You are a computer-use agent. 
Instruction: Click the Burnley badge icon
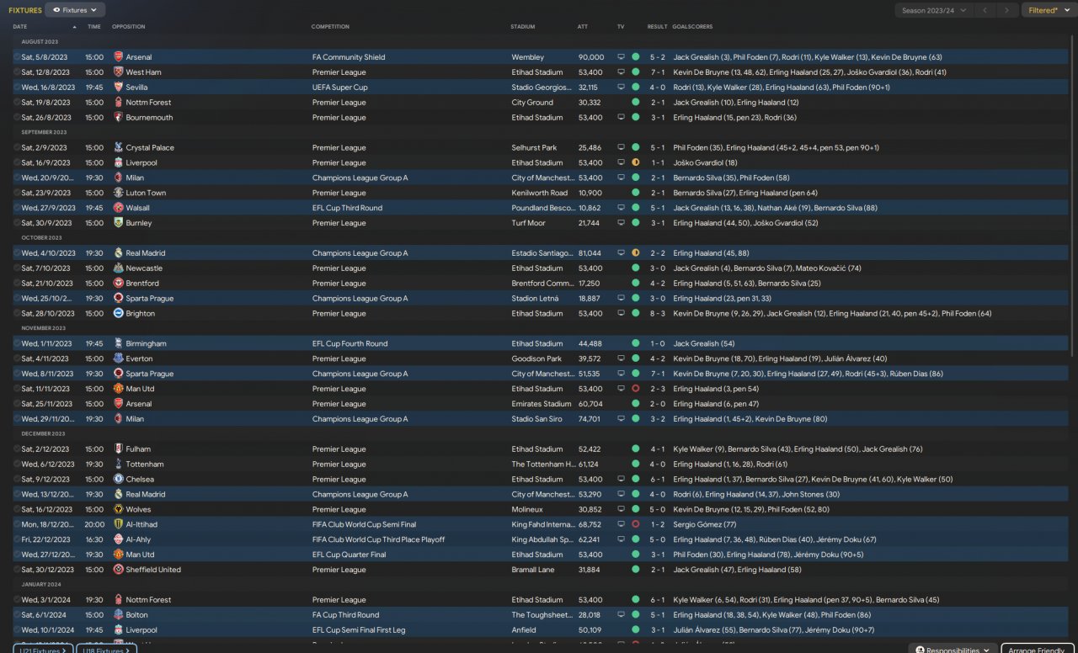click(118, 223)
